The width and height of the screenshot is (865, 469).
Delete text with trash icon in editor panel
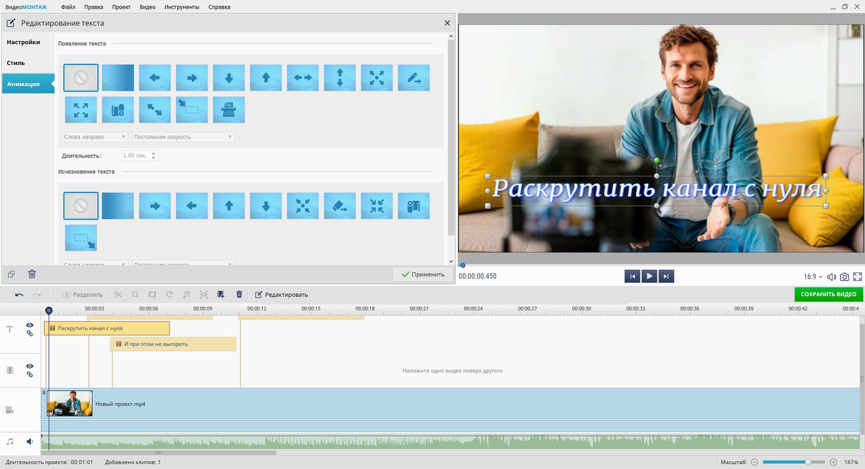(x=32, y=274)
